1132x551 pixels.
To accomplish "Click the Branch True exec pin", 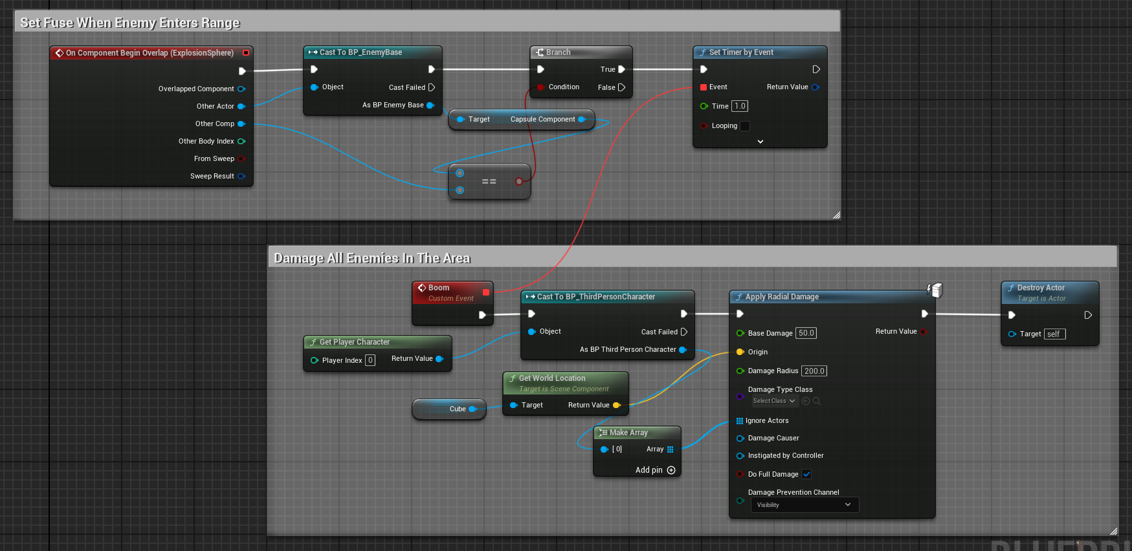I will coord(622,69).
